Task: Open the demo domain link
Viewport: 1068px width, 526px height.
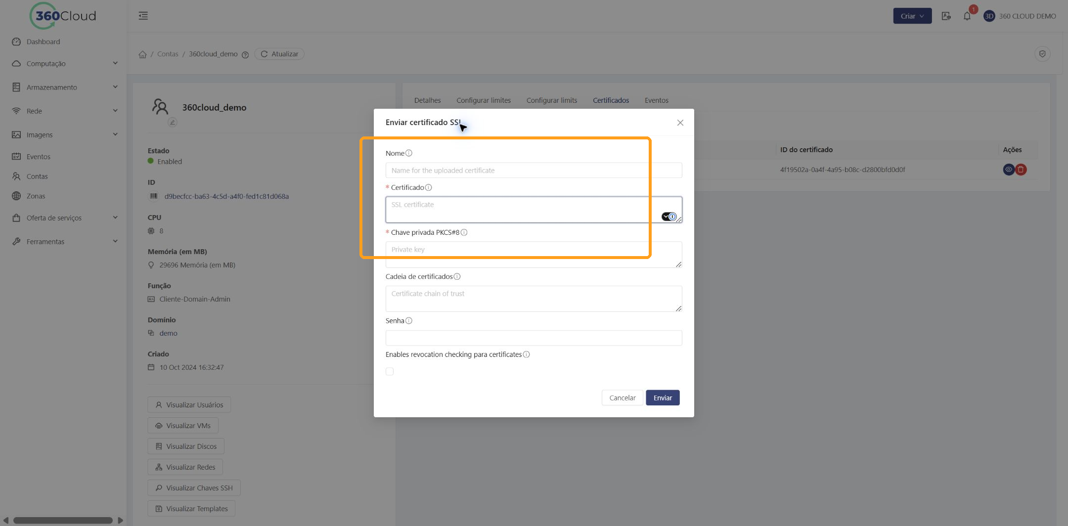Action: click(x=168, y=333)
